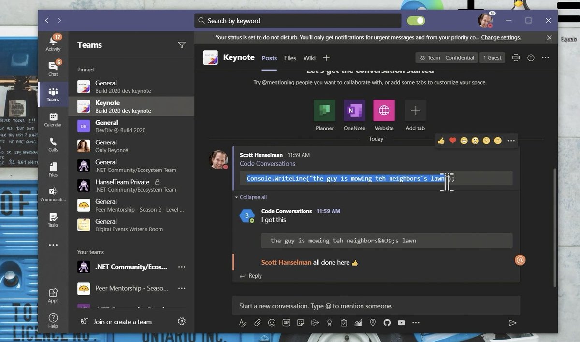
Task: Click the Search by keyword field
Action: pyautogui.click(x=298, y=21)
